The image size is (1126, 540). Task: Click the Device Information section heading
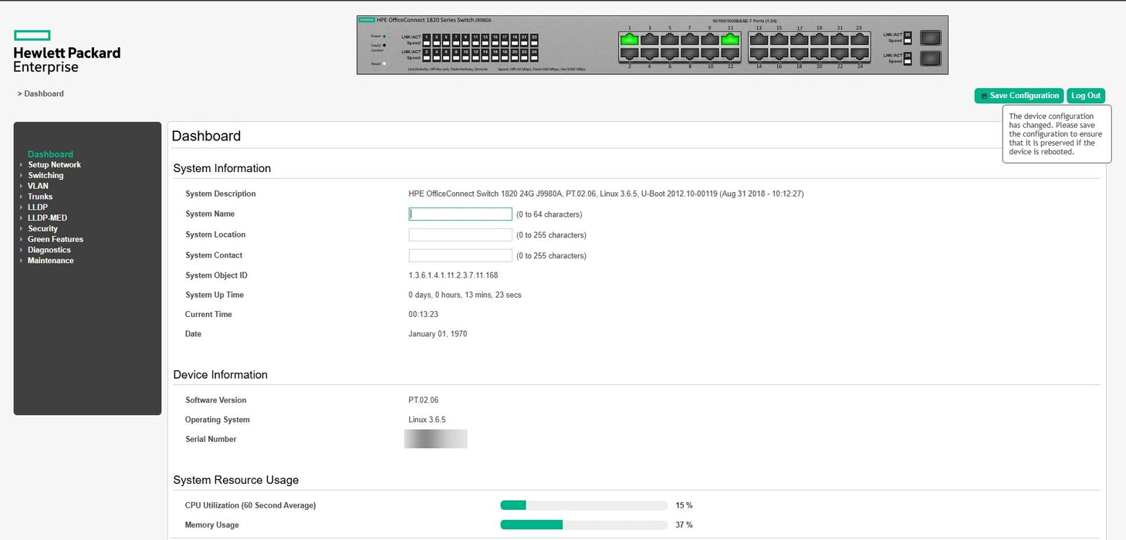click(x=221, y=375)
